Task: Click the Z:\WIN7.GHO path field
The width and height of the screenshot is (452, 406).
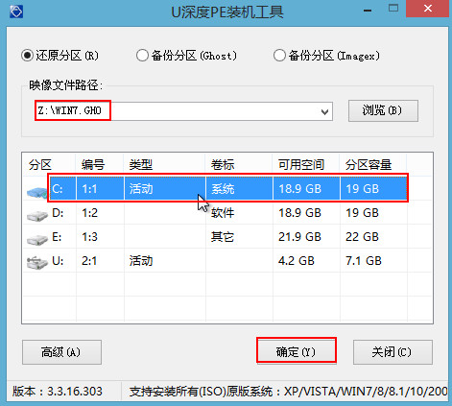Action: (183, 111)
